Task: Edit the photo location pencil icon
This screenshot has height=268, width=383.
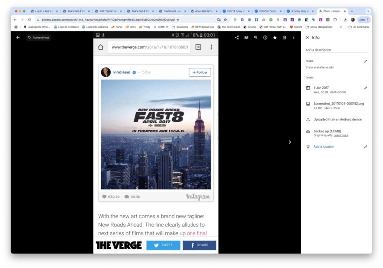Action: click(365, 147)
